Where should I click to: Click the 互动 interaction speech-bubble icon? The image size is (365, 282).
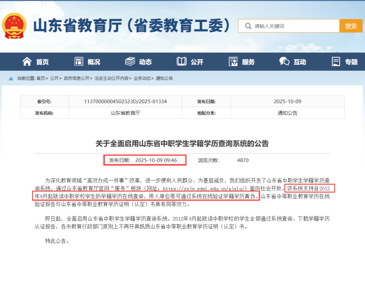click(x=284, y=61)
